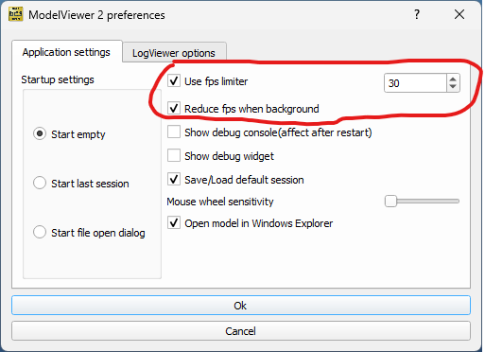485x352 pixels.
Task: Click the ModelViewer 2 app icon
Action: click(x=15, y=14)
